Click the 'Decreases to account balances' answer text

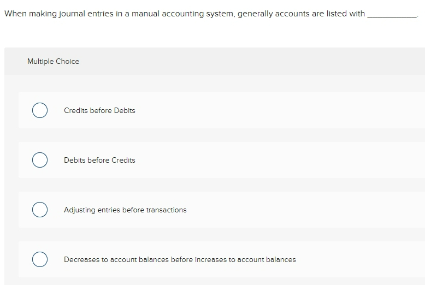tap(180, 259)
